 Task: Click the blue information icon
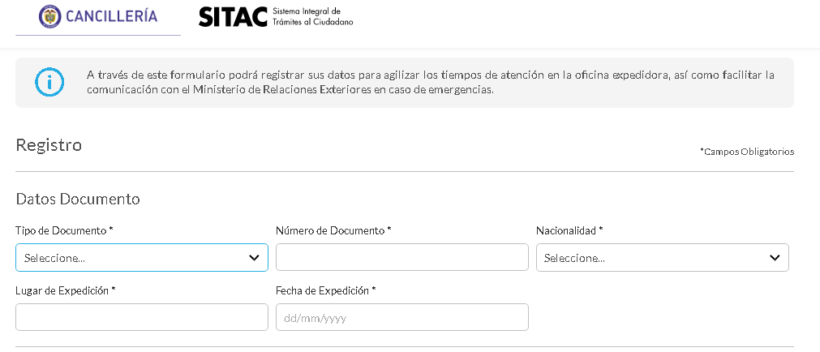49,82
